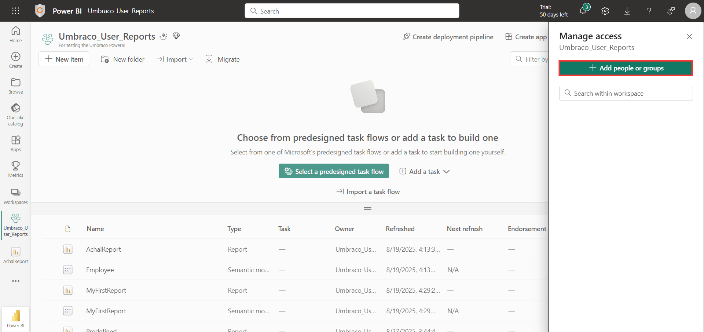This screenshot has height=332, width=704.
Task: Click the Migrate button
Action: [x=223, y=59]
